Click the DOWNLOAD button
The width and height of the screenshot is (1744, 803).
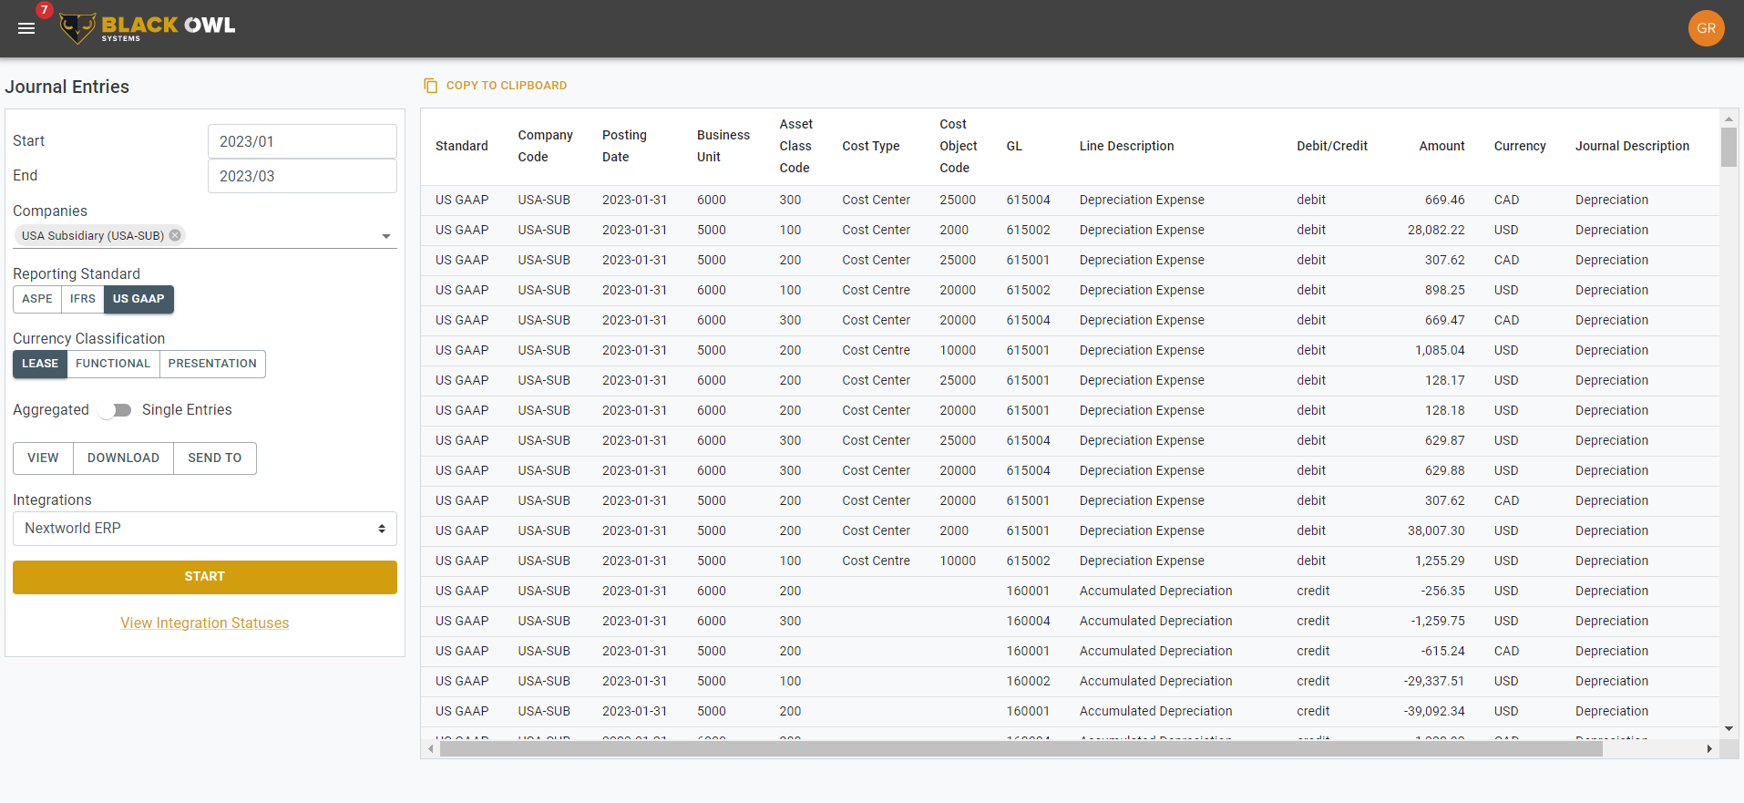click(123, 458)
